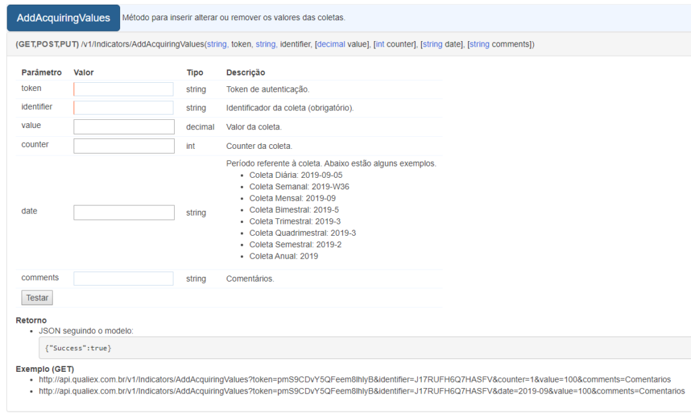Click 'Comentários.' description text

[x=250, y=279]
